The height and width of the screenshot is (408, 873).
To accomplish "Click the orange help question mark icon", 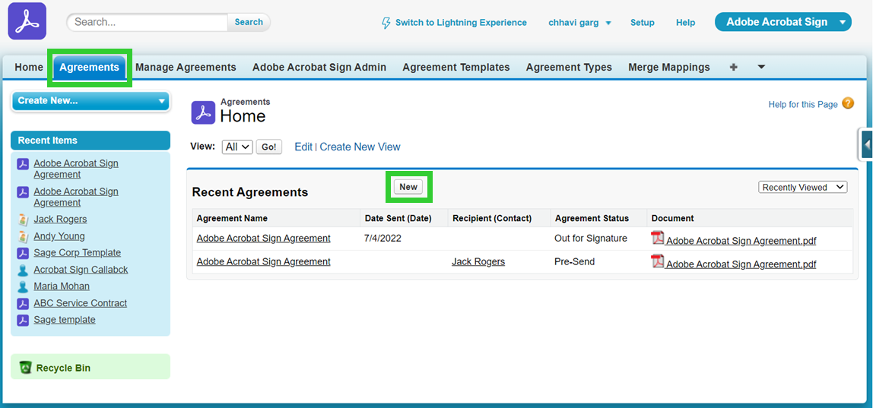I will coord(848,103).
